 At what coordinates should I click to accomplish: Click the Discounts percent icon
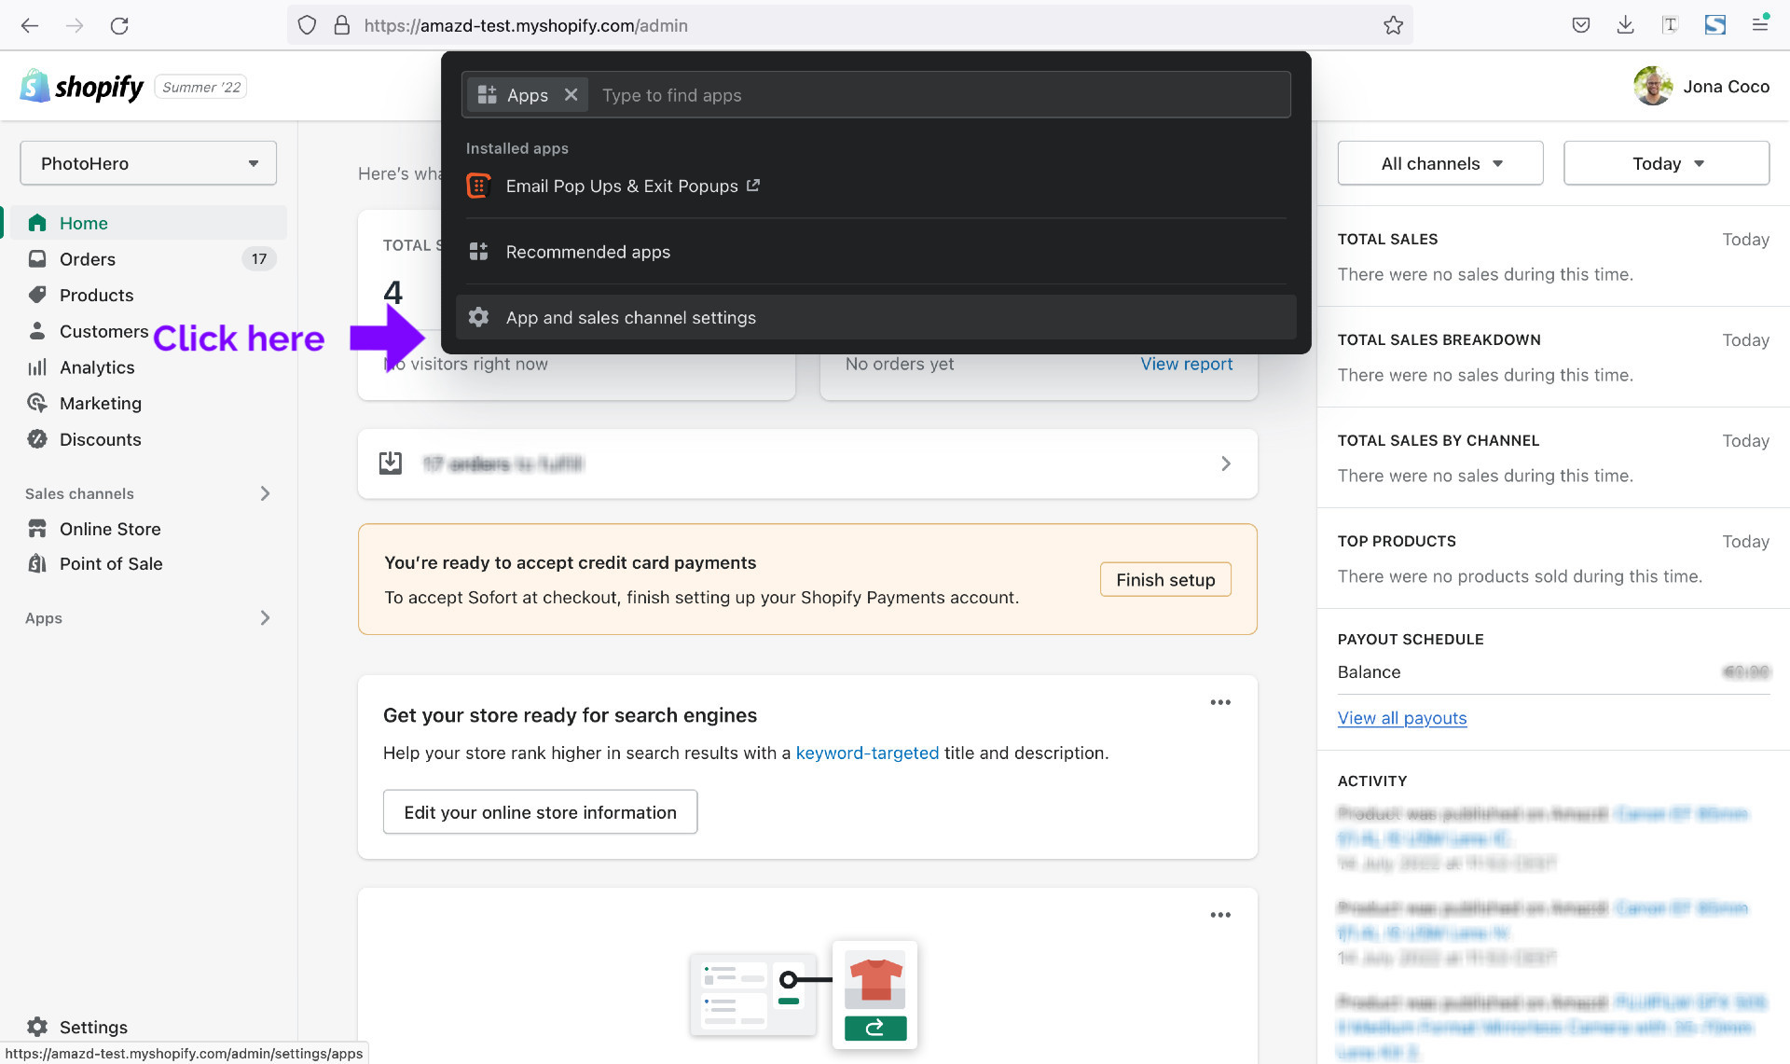(37, 439)
